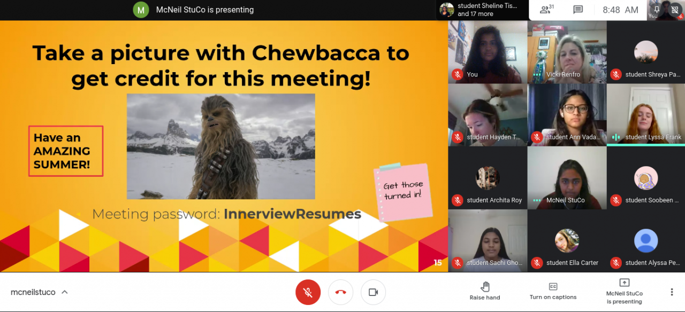This screenshot has width=685, height=312.
Task: Click the 8:48 AM clock text
Action: 620,10
